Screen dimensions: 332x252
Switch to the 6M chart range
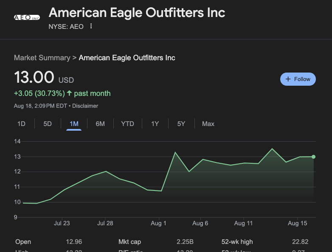point(100,124)
